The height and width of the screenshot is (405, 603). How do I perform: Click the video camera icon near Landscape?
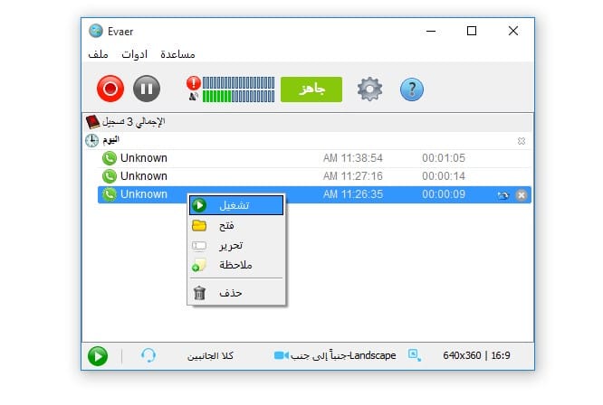tap(281, 355)
